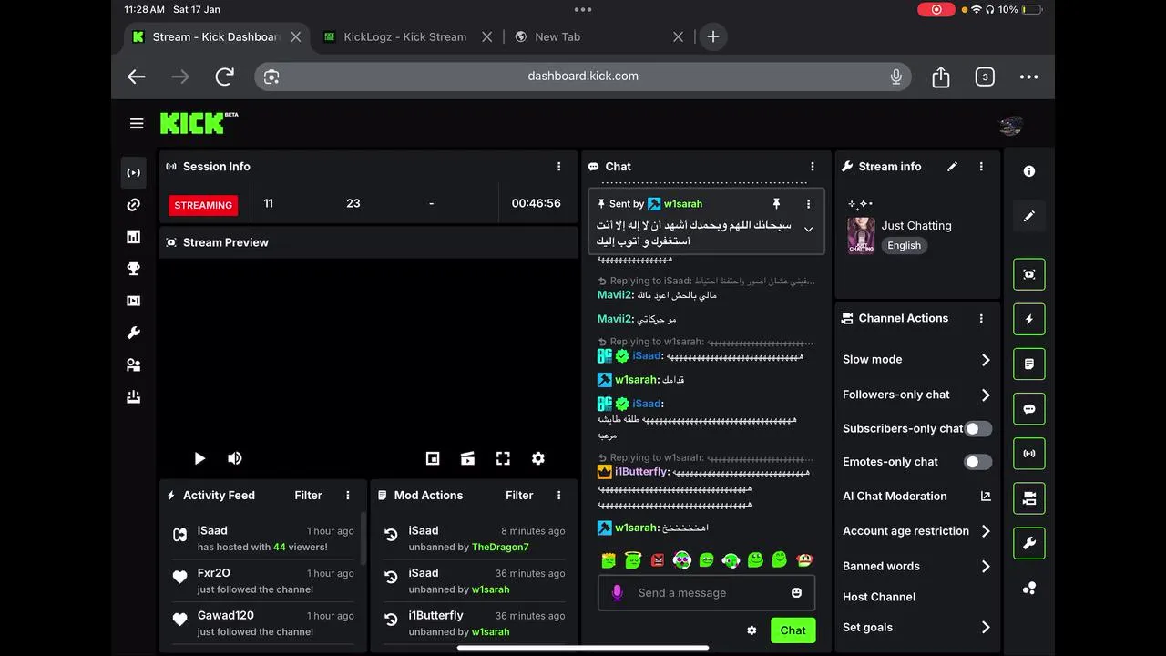This screenshot has width=1166, height=656.
Task: Click the info icon in right sidebar
Action: click(x=1029, y=171)
